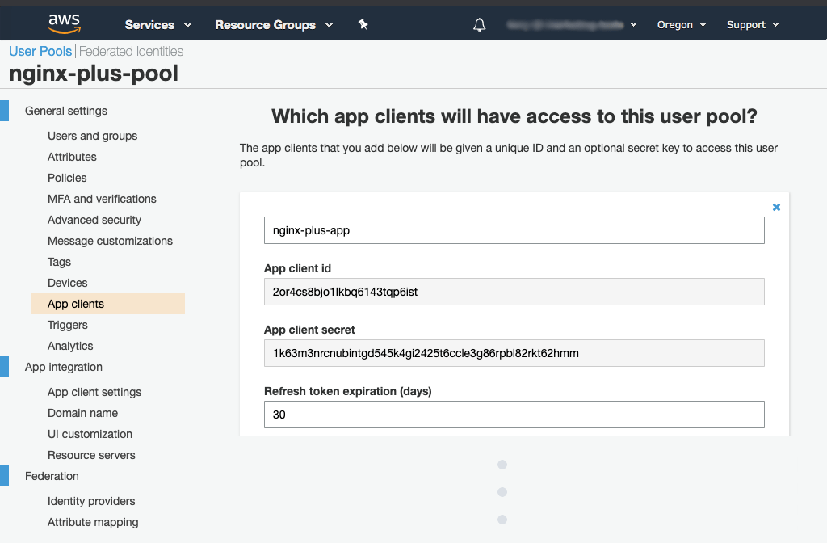Edit the Refresh token expiration field

pyautogui.click(x=514, y=415)
